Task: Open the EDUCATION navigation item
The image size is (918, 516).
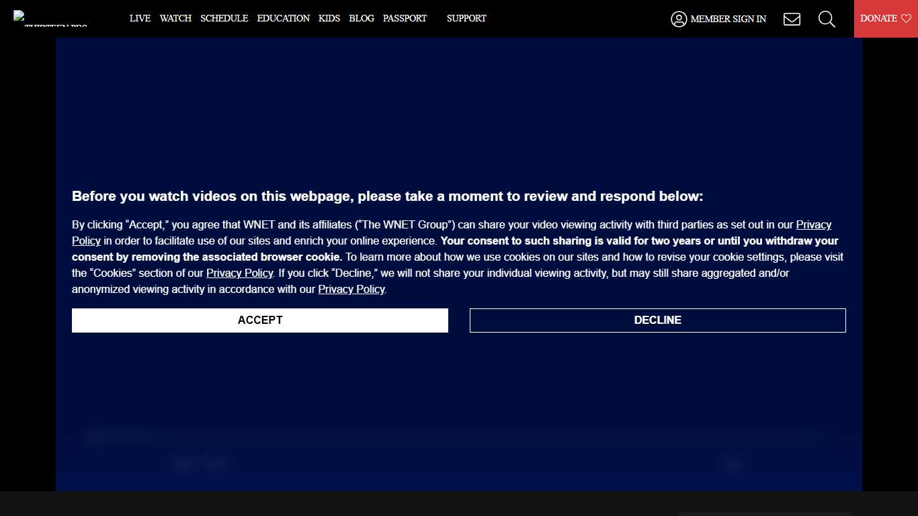Action: [284, 18]
